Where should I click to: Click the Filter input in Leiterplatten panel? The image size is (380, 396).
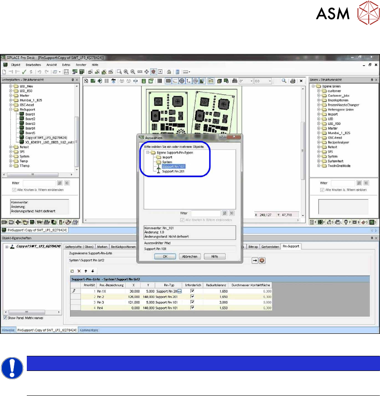(39, 183)
